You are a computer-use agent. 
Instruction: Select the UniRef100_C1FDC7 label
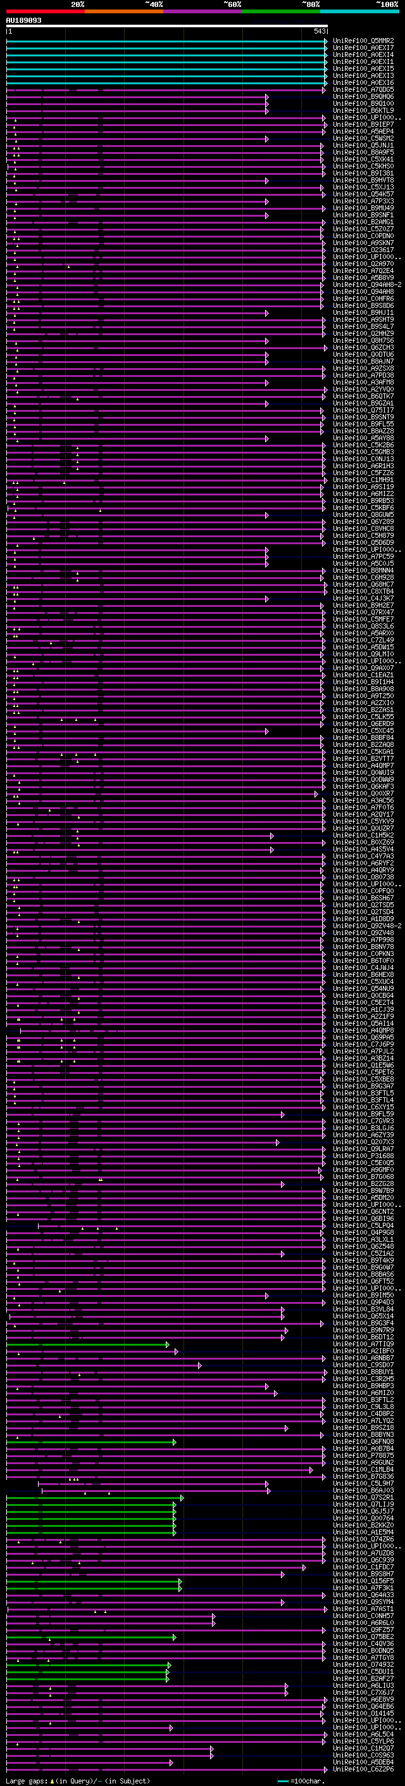363,1567
